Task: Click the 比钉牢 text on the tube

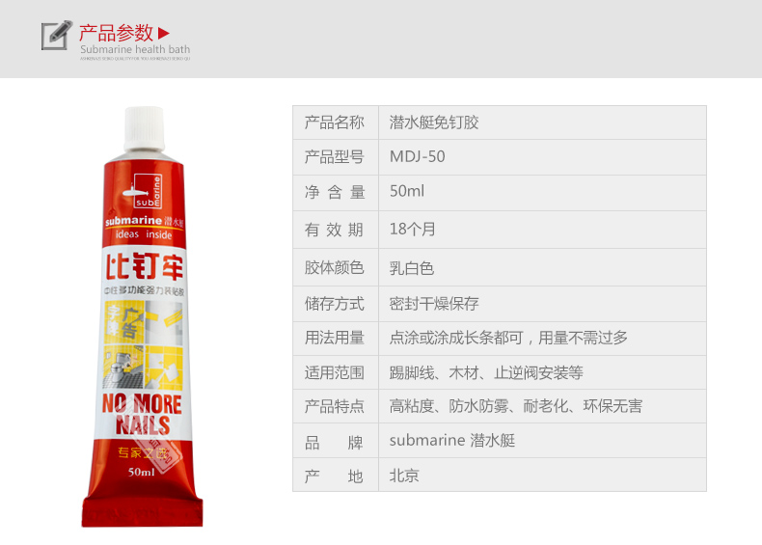Action: [145, 267]
